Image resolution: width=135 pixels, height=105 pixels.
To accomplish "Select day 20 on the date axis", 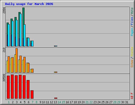I will tap(83, 102).
